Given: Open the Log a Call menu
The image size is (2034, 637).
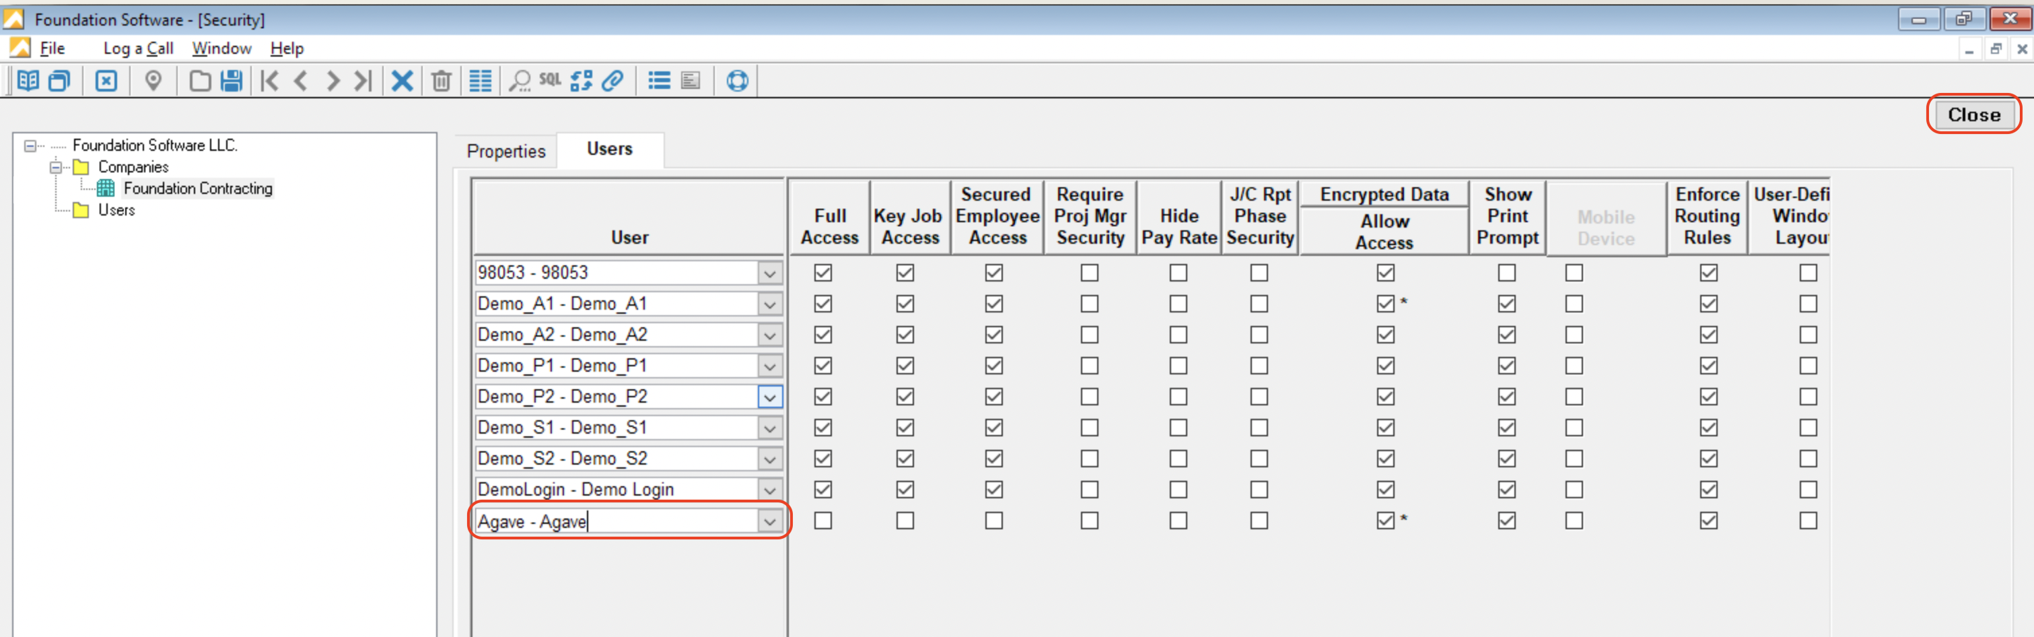Looking at the screenshot, I should point(138,48).
